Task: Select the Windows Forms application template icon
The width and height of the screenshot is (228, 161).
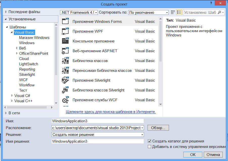Action: pos(65,21)
